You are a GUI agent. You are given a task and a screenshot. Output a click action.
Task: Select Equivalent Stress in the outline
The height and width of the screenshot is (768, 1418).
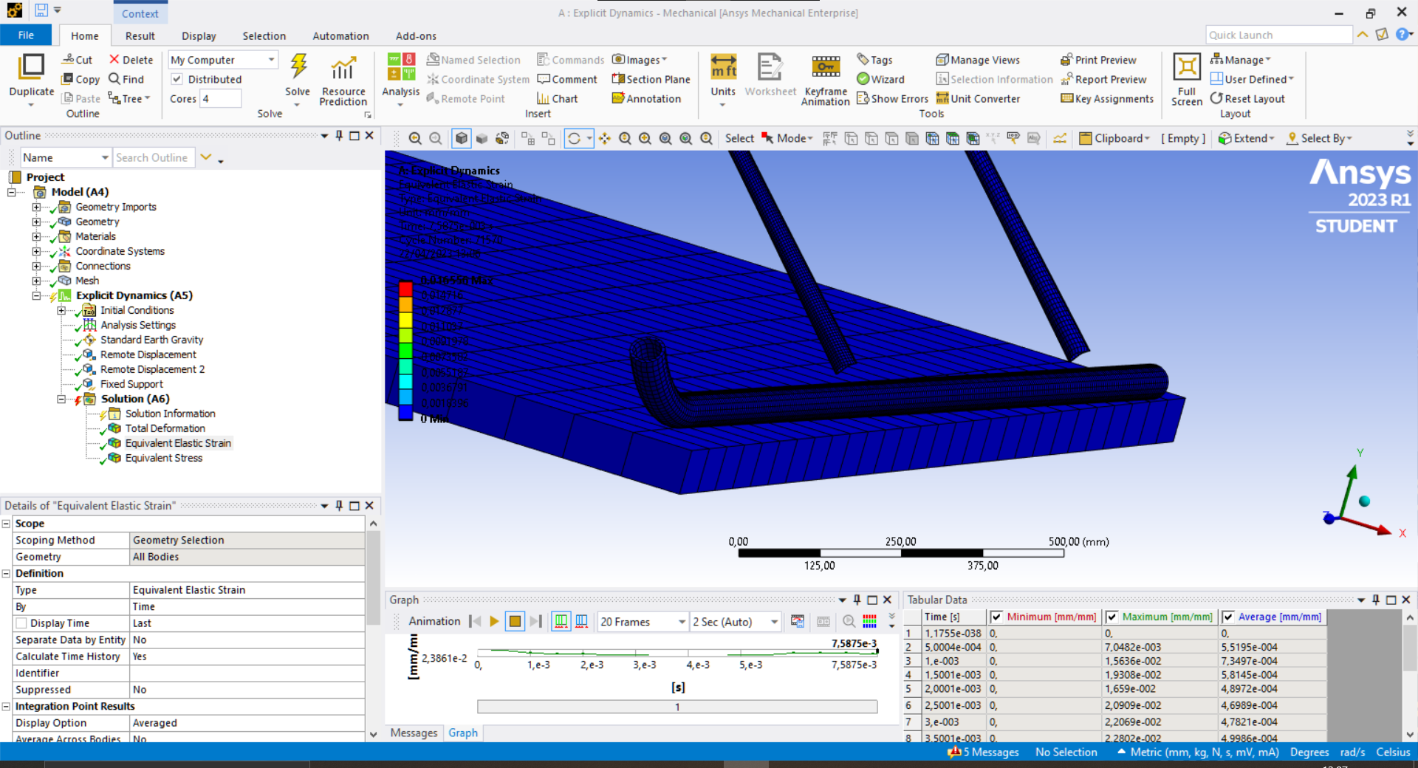163,458
